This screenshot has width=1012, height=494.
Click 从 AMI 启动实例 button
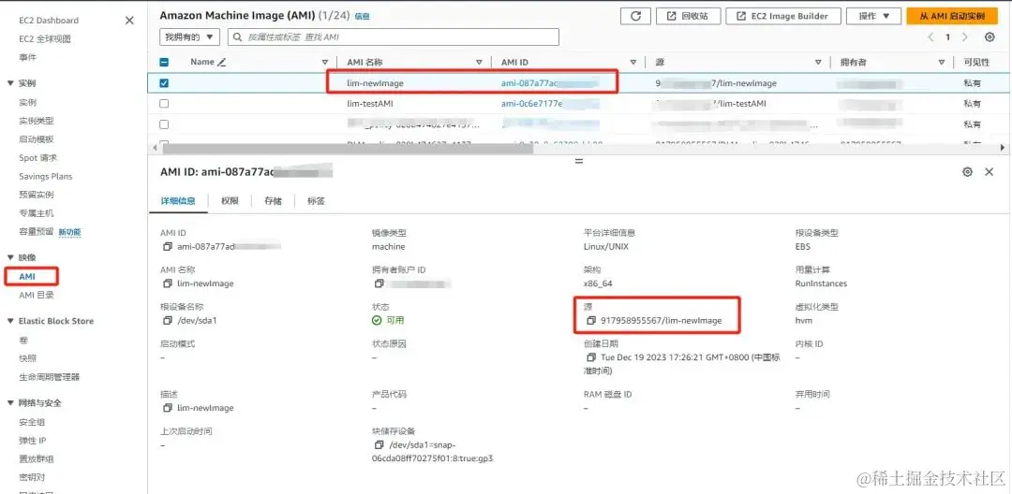[952, 17]
